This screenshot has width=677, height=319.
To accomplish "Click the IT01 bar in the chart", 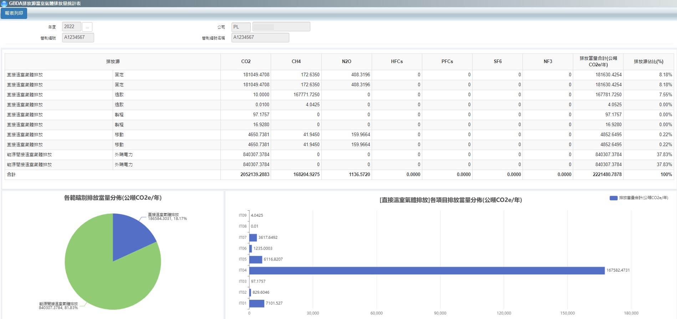I will (x=257, y=303).
